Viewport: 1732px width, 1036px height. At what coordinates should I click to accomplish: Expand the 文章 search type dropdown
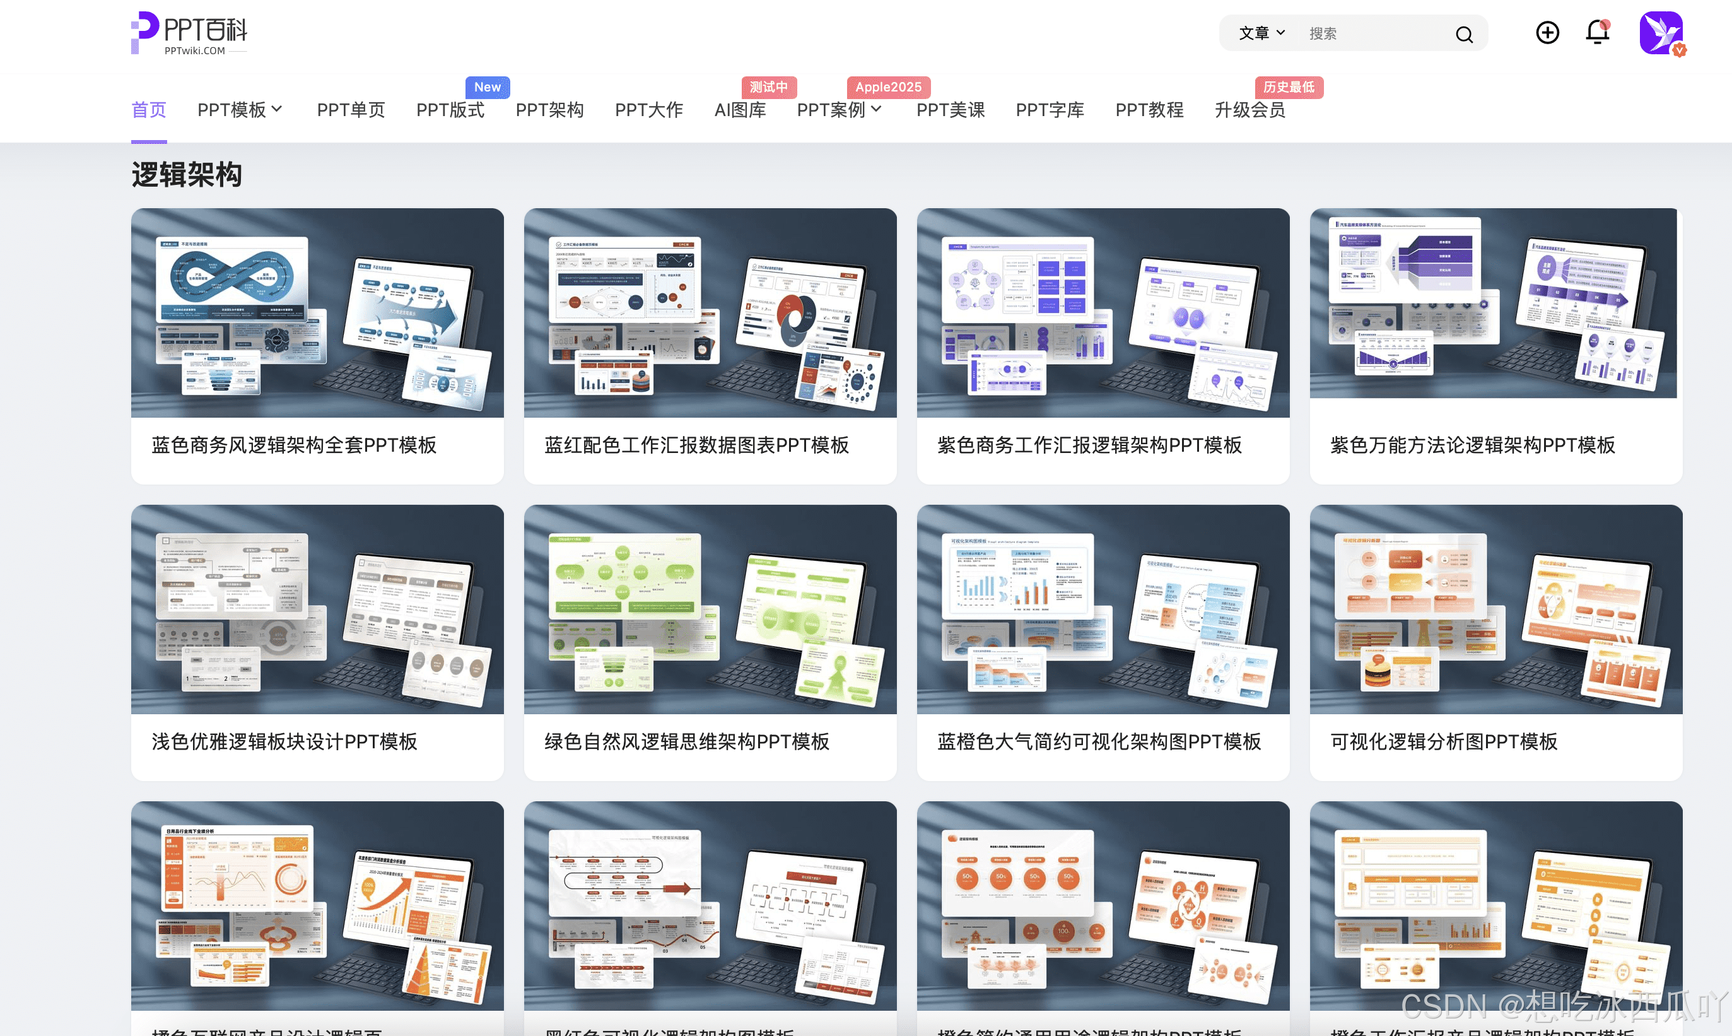pos(1261,33)
